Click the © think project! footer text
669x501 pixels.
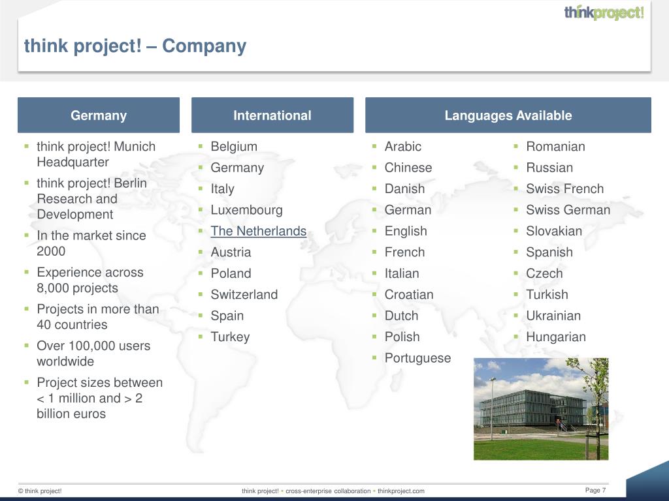coord(40,491)
